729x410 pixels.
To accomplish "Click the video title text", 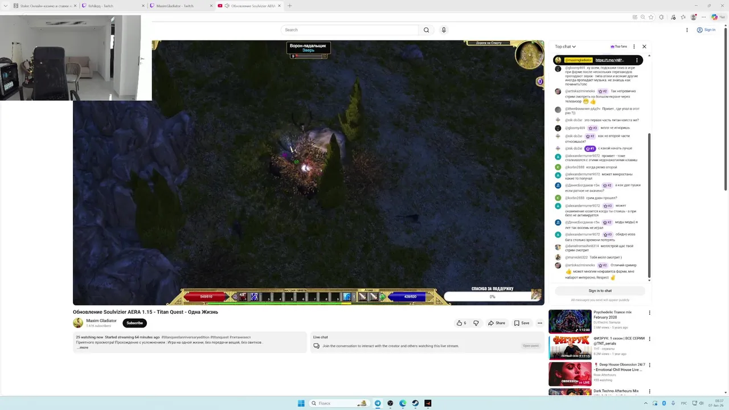I will pos(145,312).
